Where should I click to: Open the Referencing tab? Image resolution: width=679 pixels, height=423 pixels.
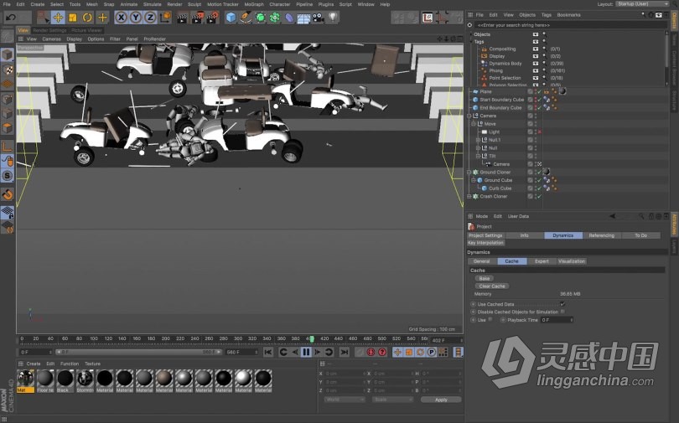click(x=602, y=235)
